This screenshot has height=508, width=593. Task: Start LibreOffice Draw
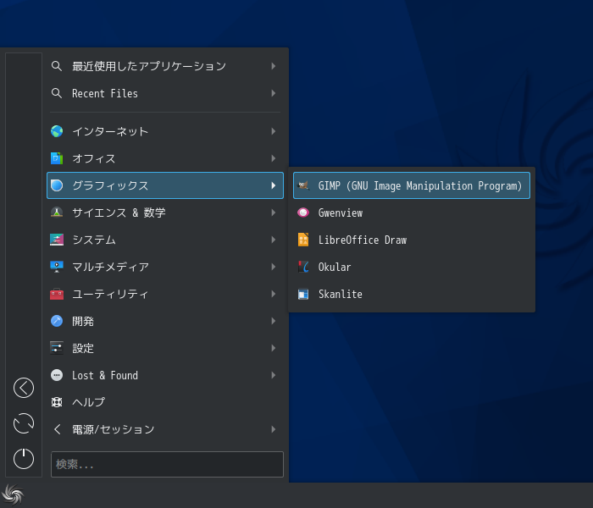tap(412, 240)
